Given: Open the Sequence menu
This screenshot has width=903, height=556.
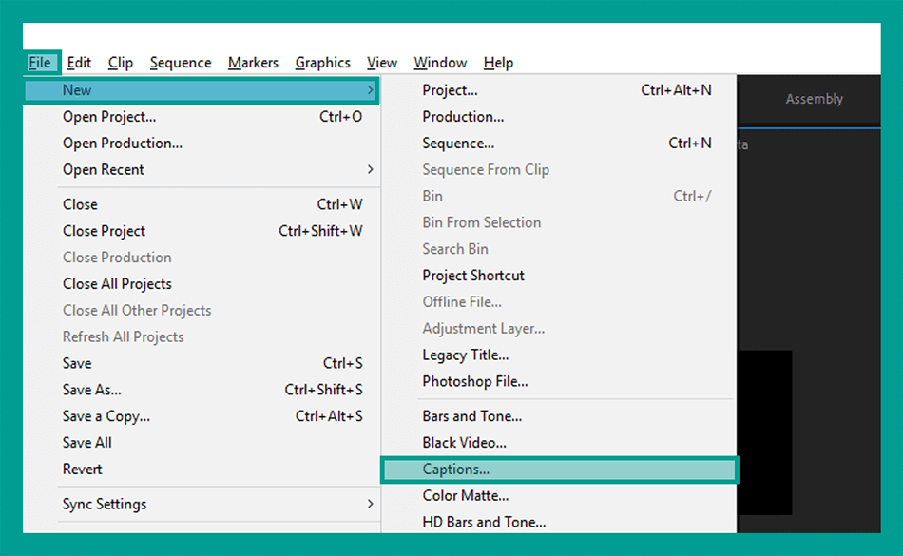Looking at the screenshot, I should click(181, 63).
